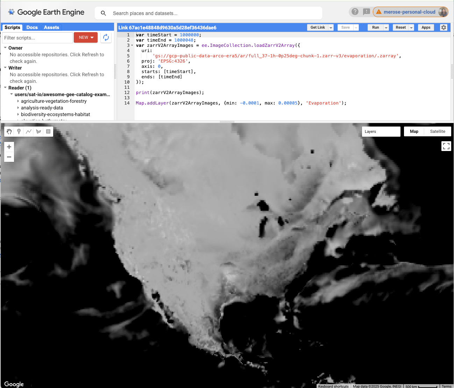
Task: Select the draw rectangle tool
Action: coord(48,131)
